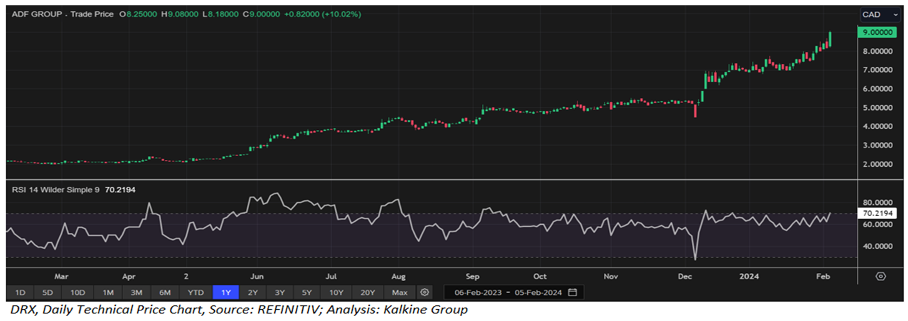Select the 10Y time range
Image resolution: width=908 pixels, height=321 pixels.
tap(336, 292)
